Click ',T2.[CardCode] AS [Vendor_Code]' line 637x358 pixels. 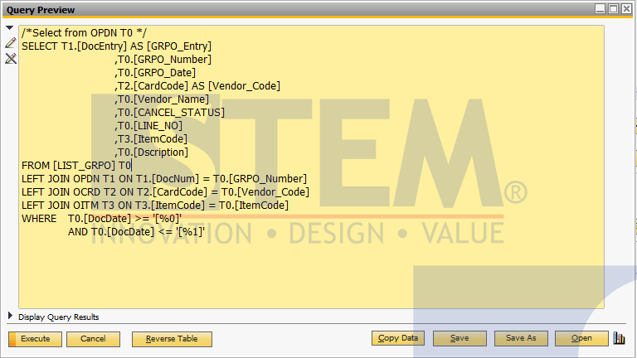pos(197,86)
